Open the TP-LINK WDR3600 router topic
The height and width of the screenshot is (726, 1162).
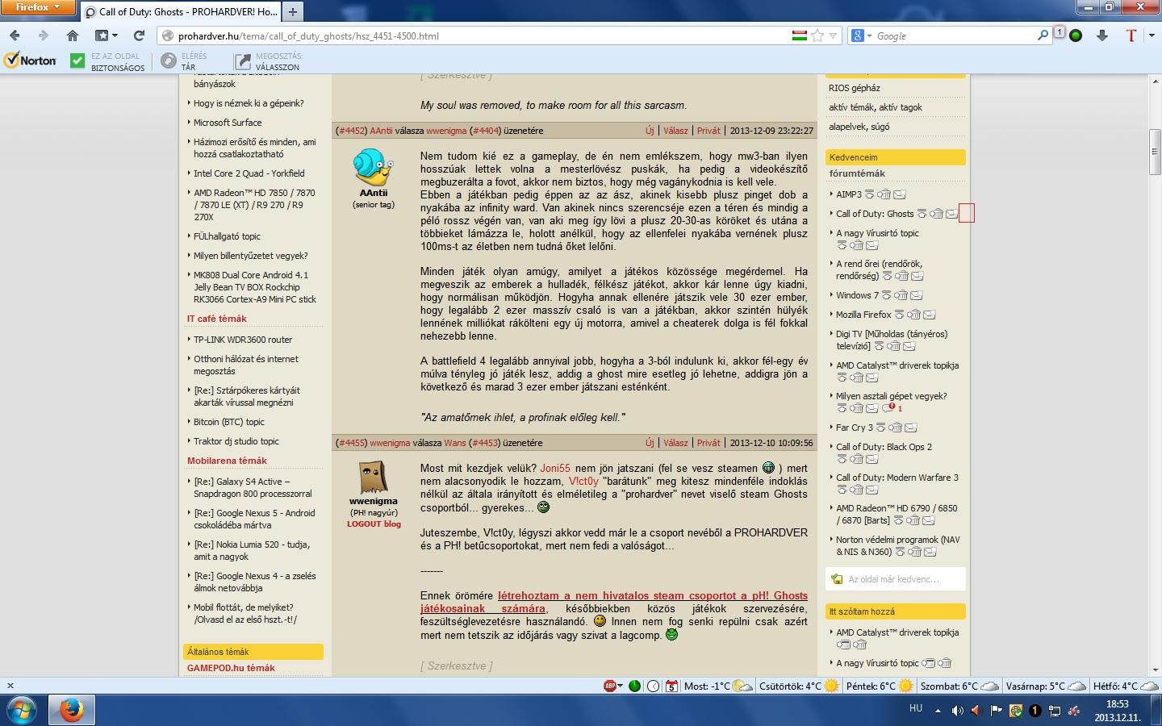click(x=243, y=340)
